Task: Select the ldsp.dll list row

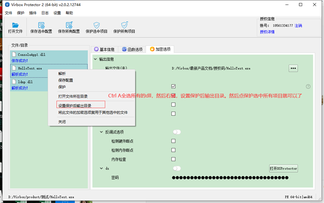Action: pos(49,84)
